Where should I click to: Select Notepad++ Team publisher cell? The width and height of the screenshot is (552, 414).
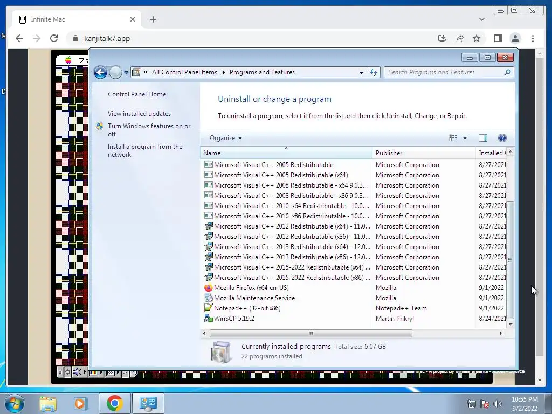pos(401,308)
